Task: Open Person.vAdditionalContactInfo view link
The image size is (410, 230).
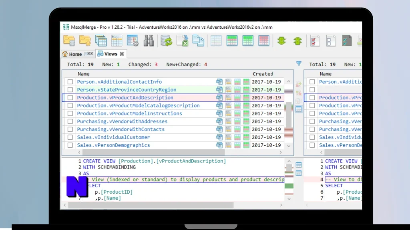Action: [x=119, y=81]
